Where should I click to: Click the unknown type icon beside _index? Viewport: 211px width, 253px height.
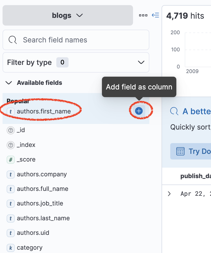[x=11, y=145]
